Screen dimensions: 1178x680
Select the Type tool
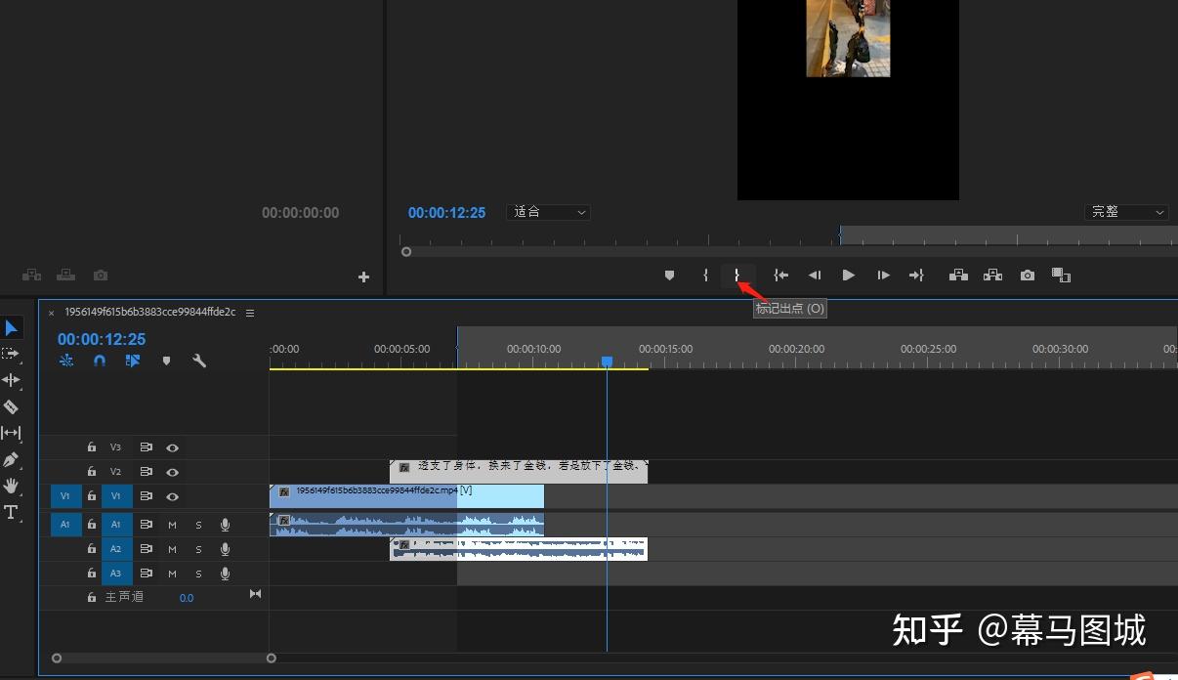11,512
